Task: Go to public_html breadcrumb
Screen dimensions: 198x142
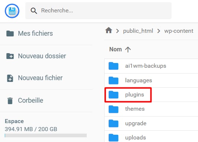Action: (x=138, y=31)
